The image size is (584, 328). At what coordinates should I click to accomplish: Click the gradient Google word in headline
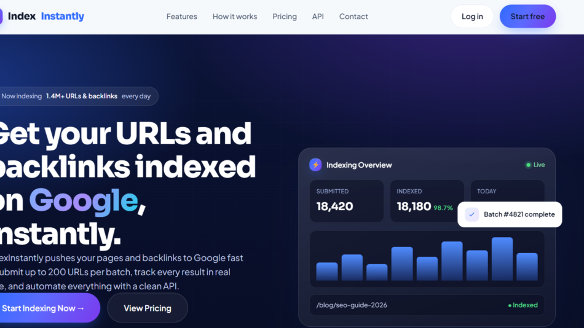[84, 201]
